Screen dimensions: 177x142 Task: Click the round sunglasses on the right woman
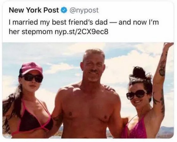pos(136,94)
